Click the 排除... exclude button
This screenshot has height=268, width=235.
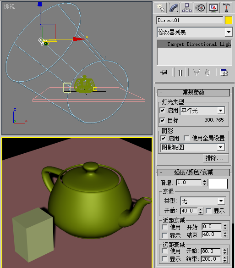click(x=216, y=158)
